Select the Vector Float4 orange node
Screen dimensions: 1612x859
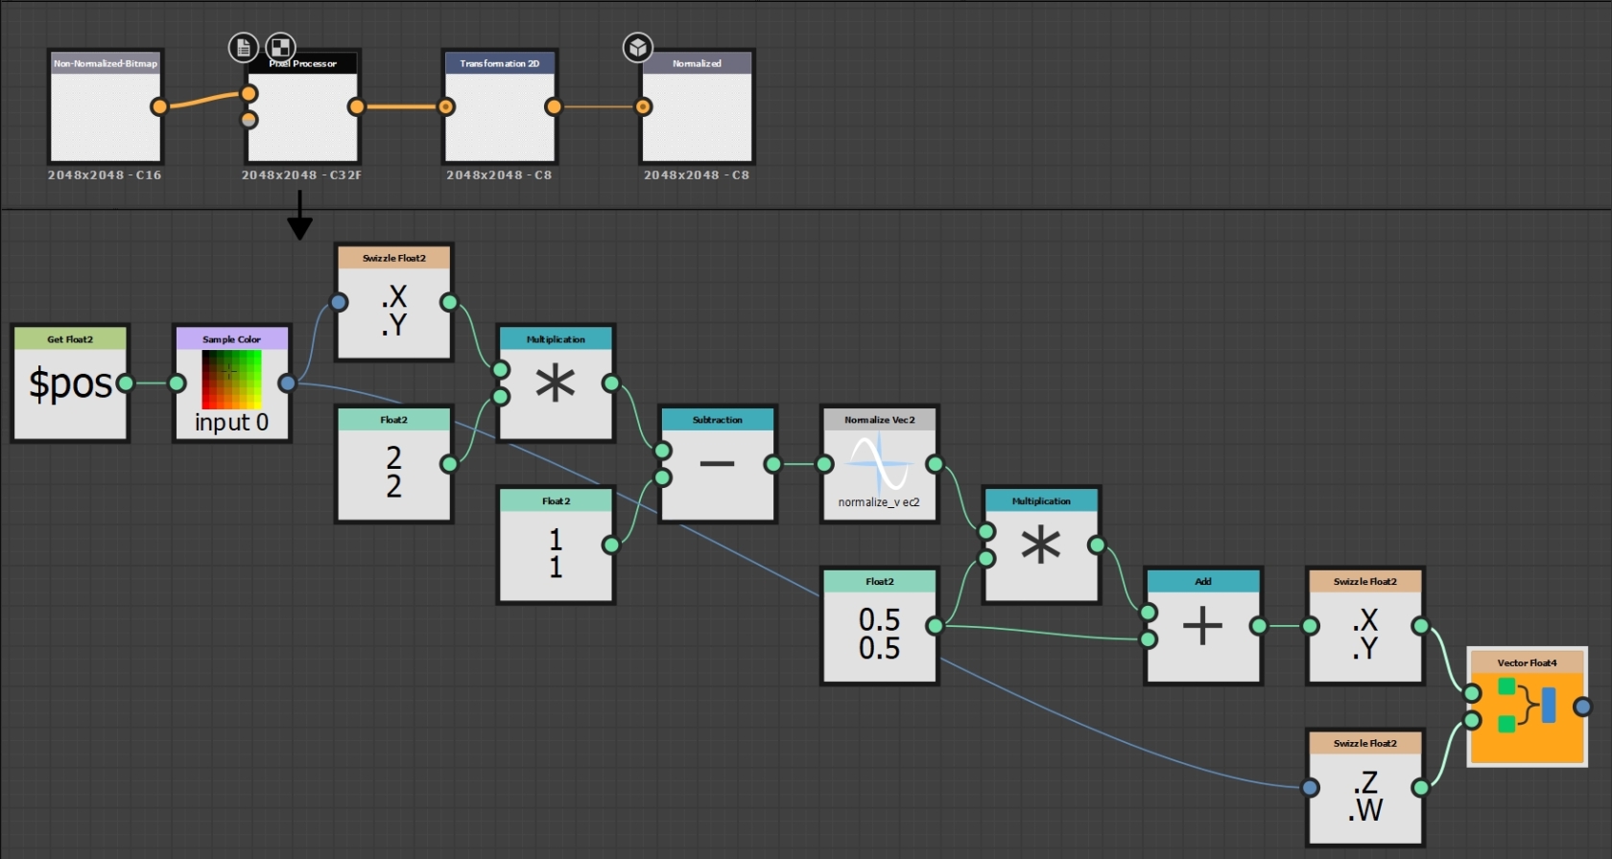point(1527,708)
